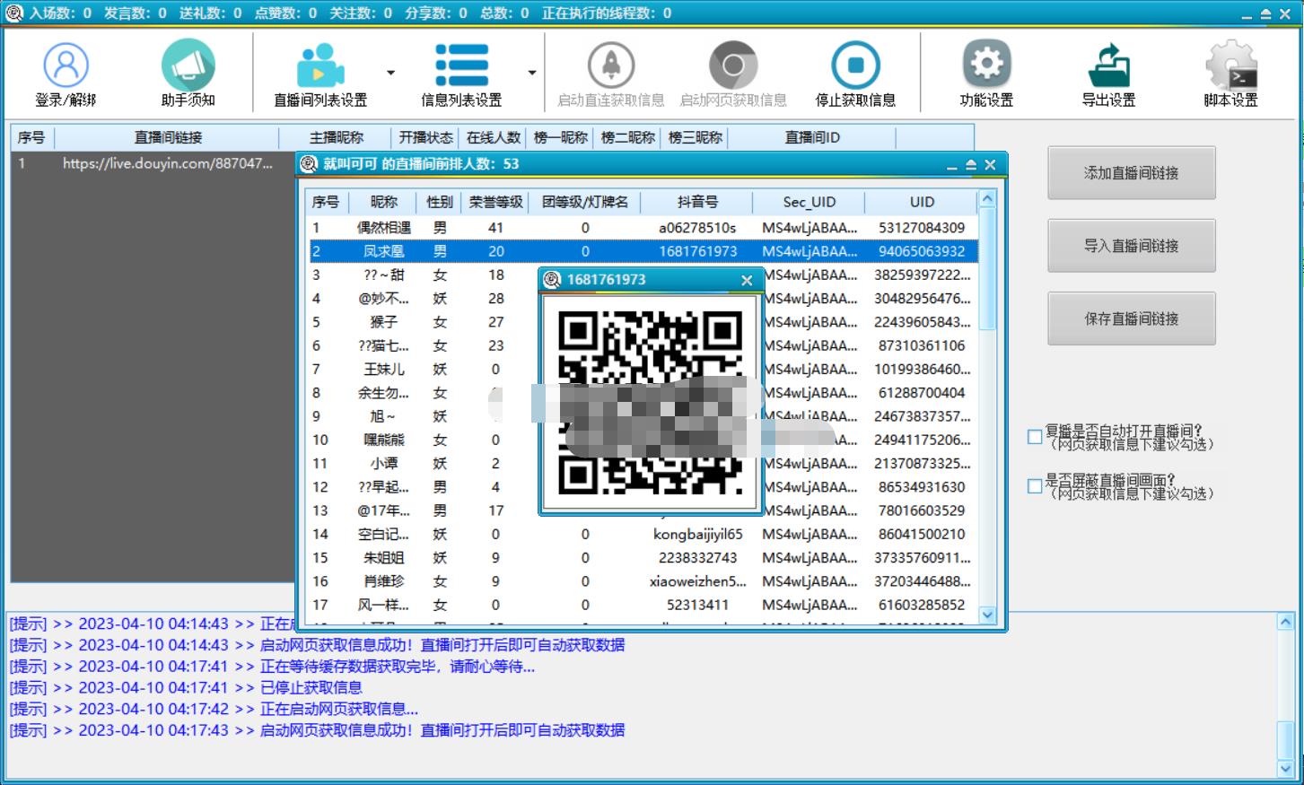Open the 助手须知 assistant notice
1304x785 pixels.
coord(188,72)
